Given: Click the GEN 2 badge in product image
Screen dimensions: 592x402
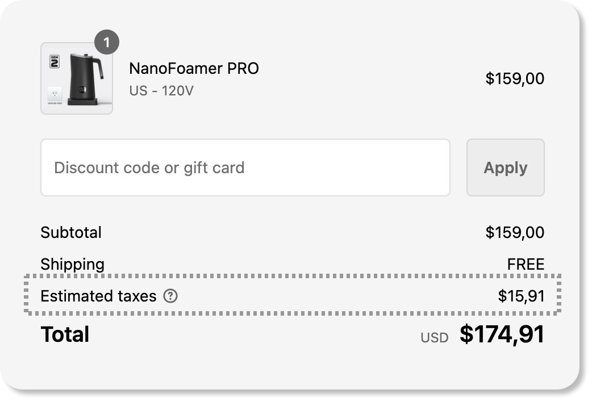Looking at the screenshot, I should click(x=55, y=62).
